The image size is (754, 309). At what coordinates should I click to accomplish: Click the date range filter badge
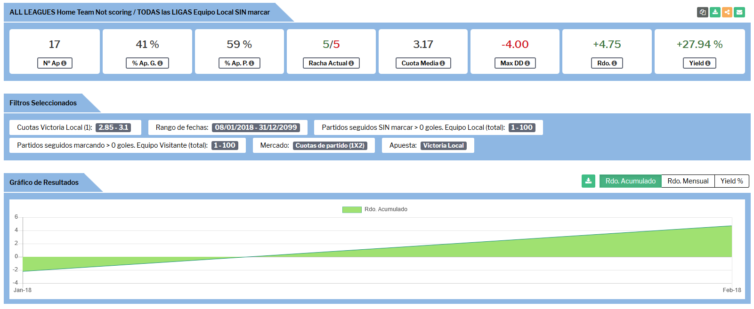coord(256,127)
